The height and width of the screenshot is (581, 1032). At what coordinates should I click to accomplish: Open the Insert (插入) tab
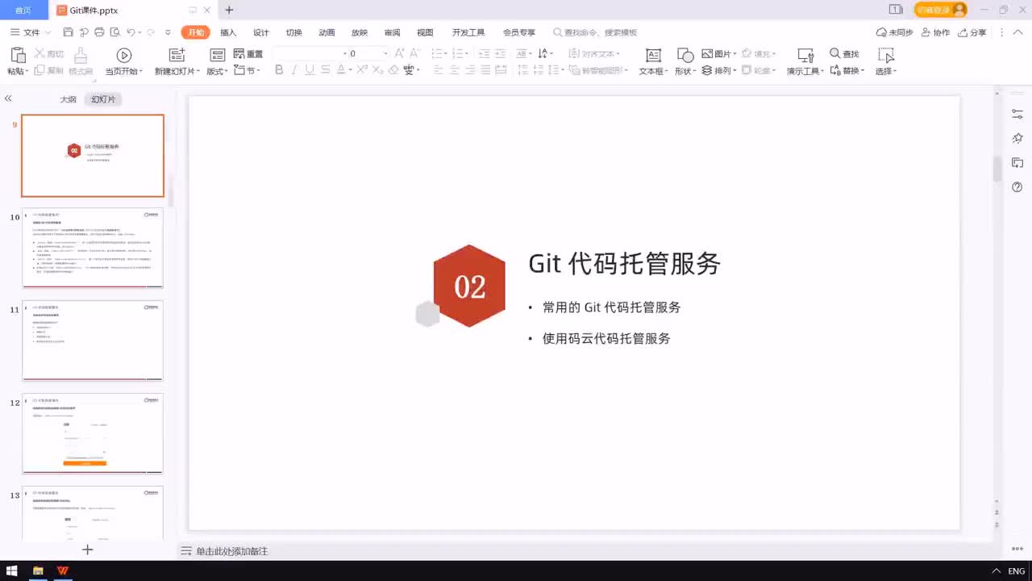point(228,32)
